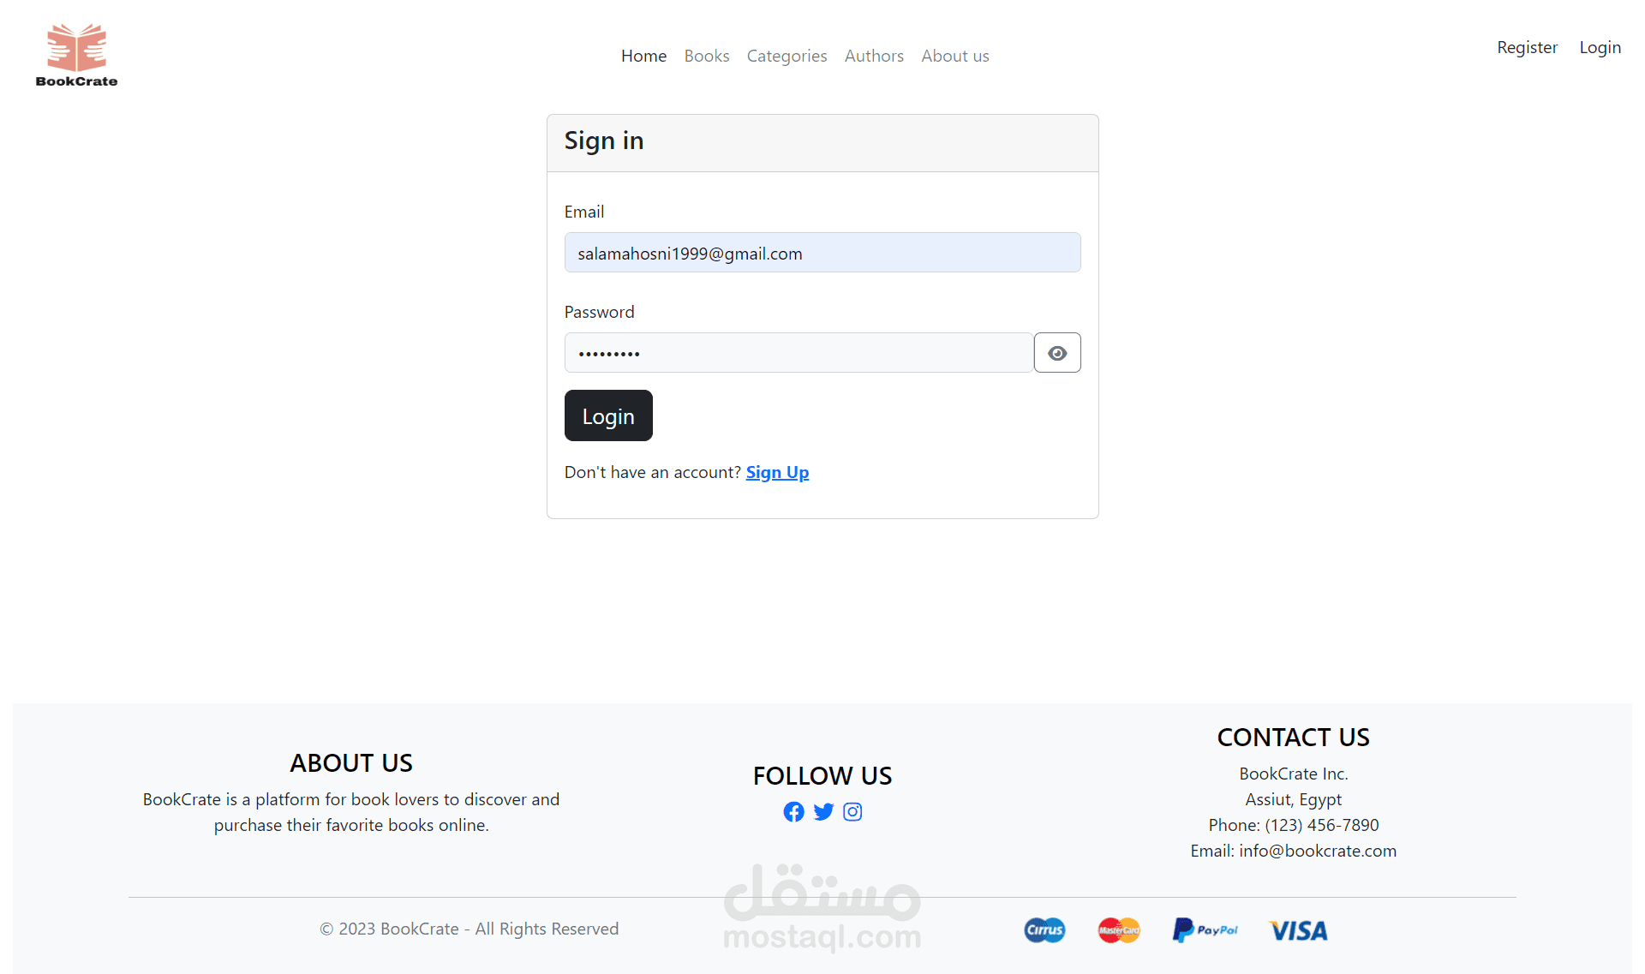Viewport: 1645px width, 974px height.
Task: Click the BookCrate logo
Action: (x=76, y=55)
